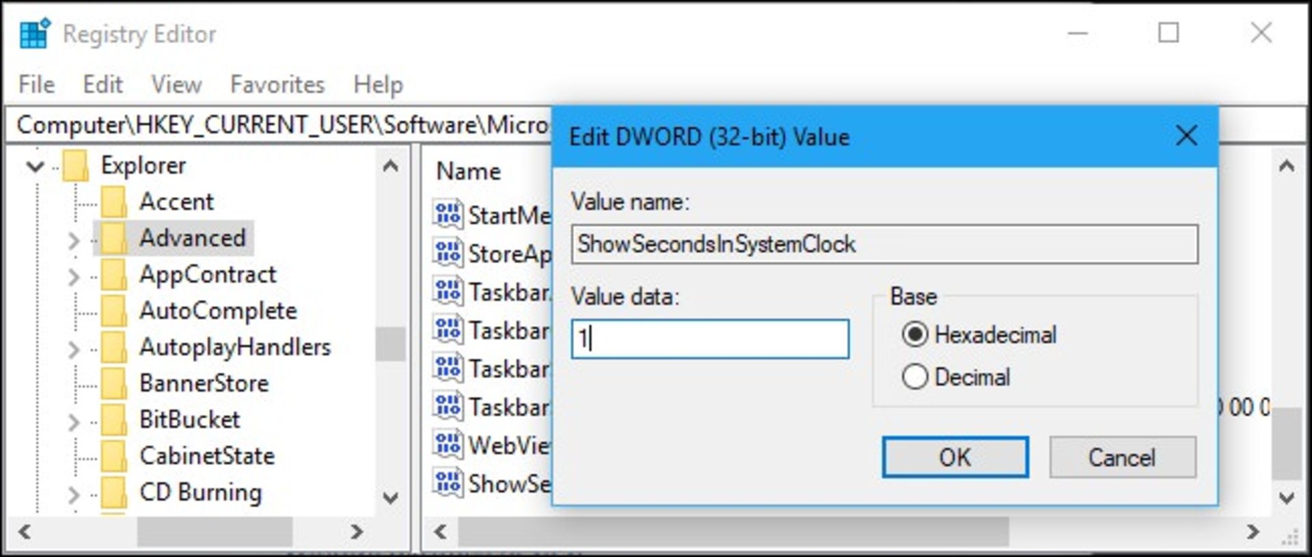Expand the AppContract key
Viewport: 1312px width, 557px height.
(74, 276)
